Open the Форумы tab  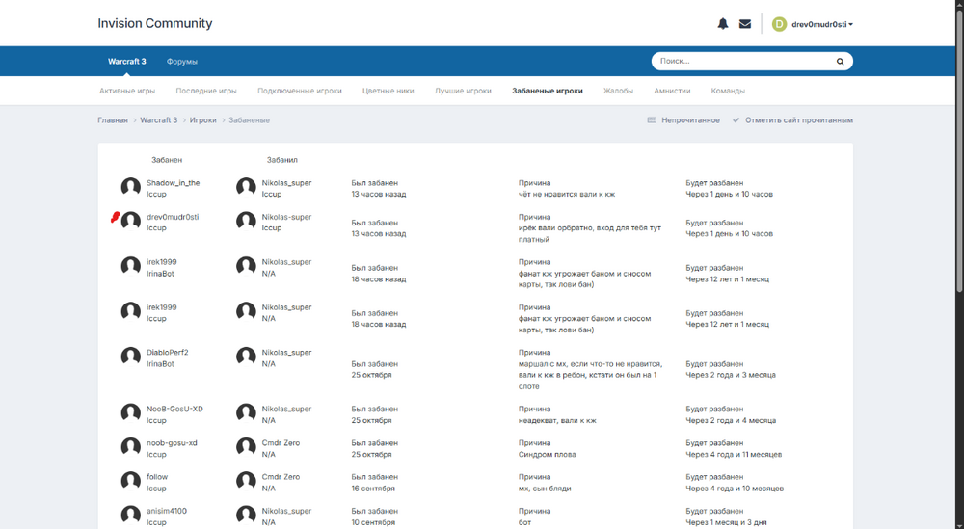[181, 62]
